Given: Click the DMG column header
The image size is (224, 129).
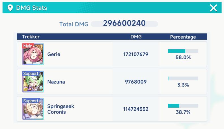Looking at the screenshot, I should click(x=136, y=37).
